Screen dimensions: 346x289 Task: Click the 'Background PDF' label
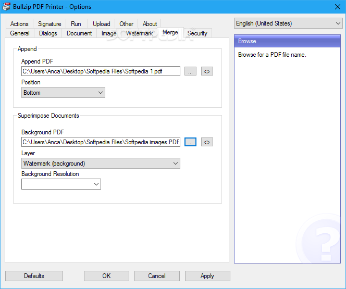(x=43, y=132)
